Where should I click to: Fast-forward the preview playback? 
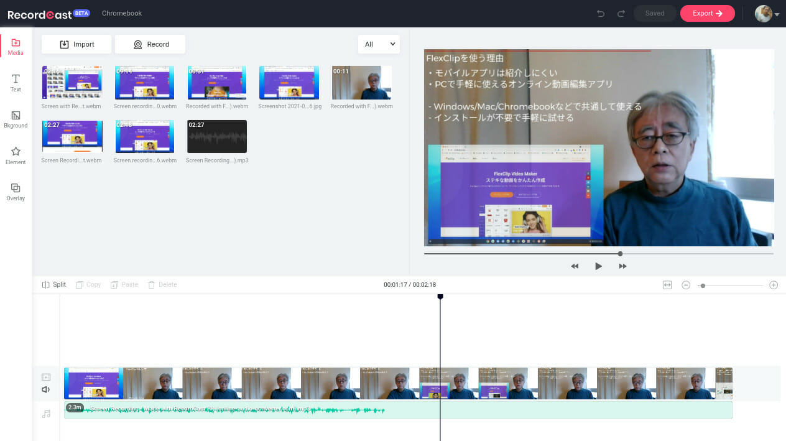[622, 266]
